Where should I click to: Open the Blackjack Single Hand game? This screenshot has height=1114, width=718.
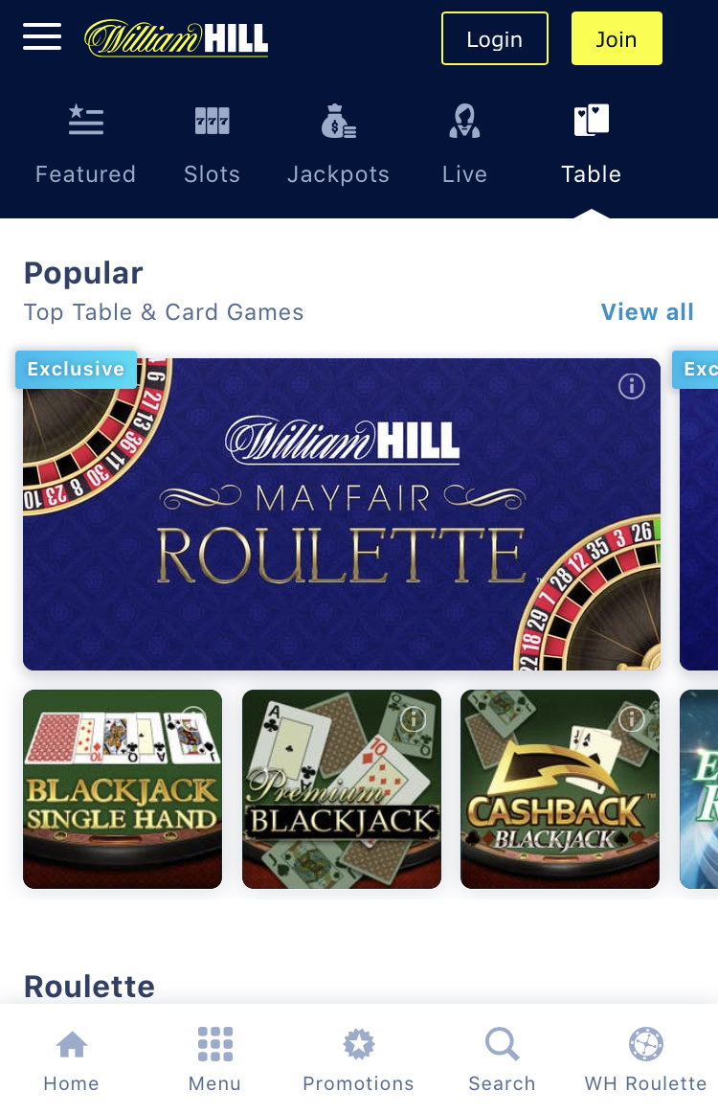123,789
